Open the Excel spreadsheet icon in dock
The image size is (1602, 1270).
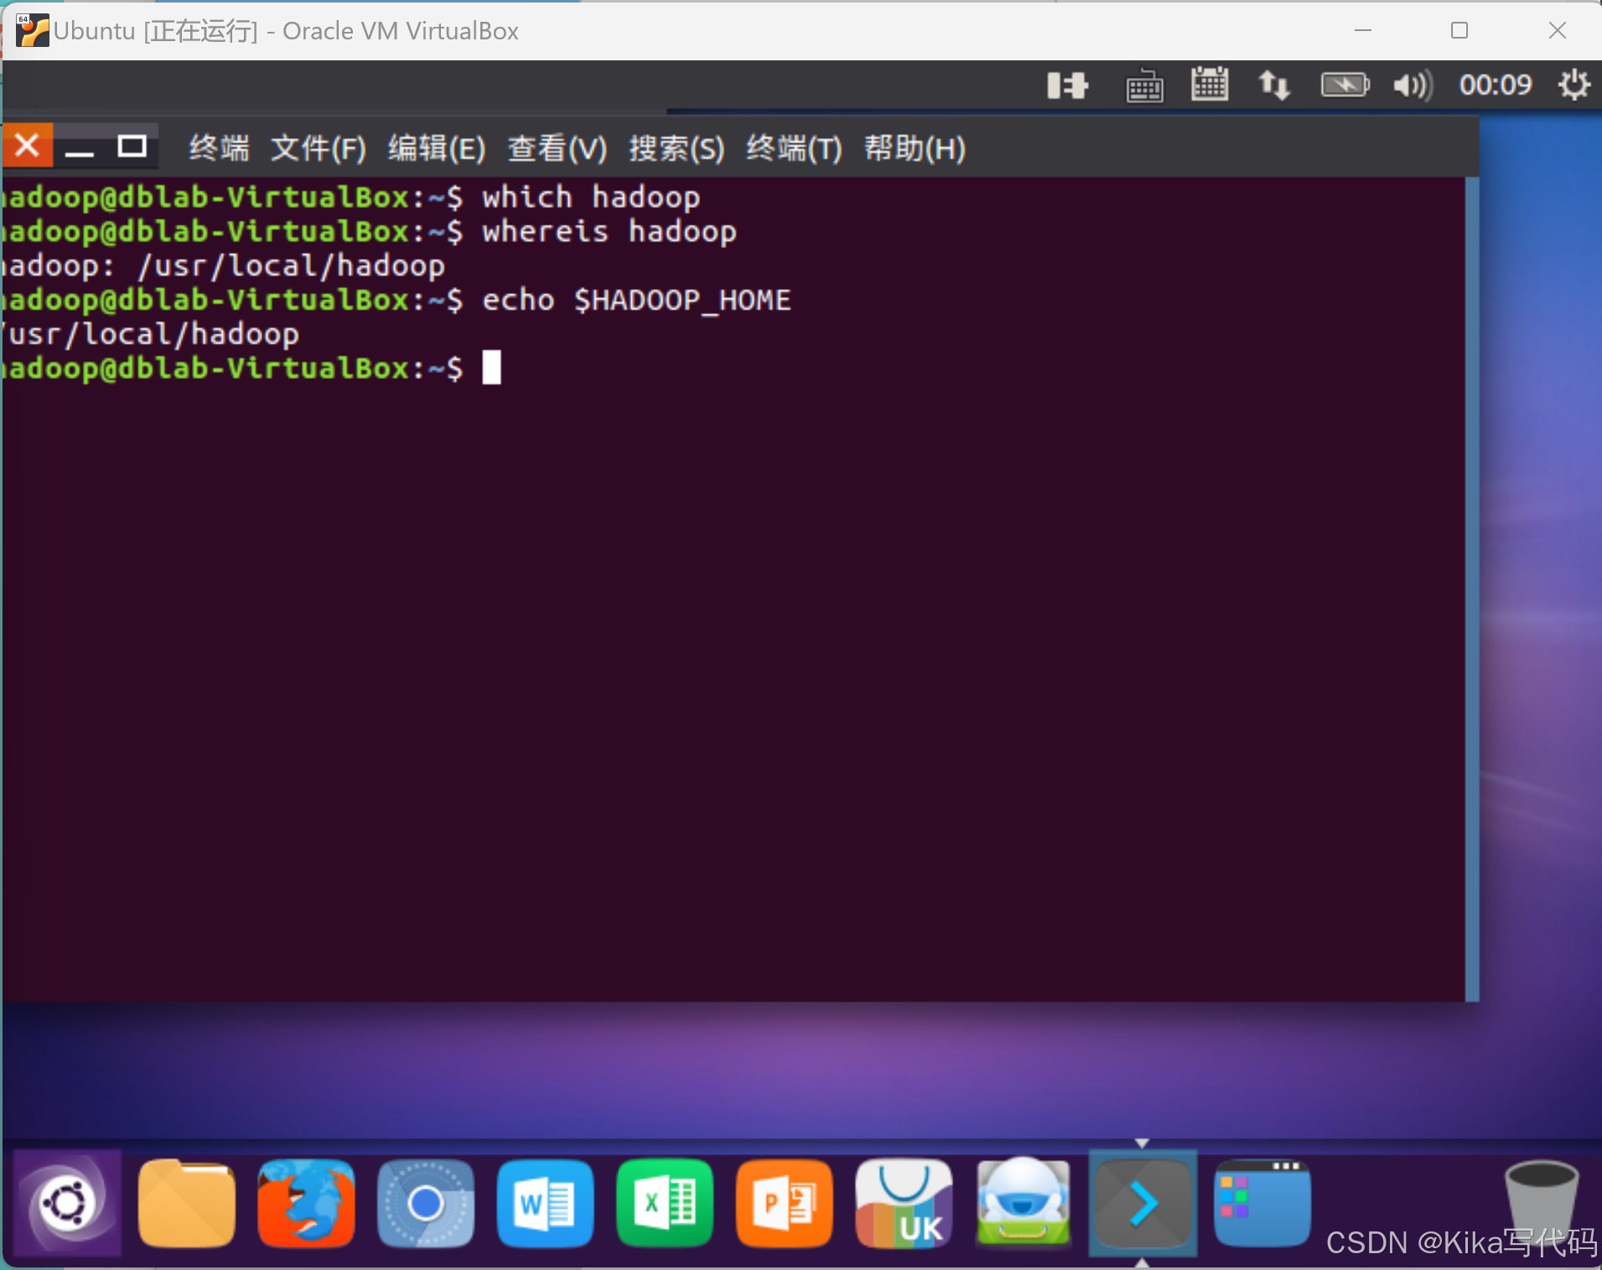pos(665,1204)
